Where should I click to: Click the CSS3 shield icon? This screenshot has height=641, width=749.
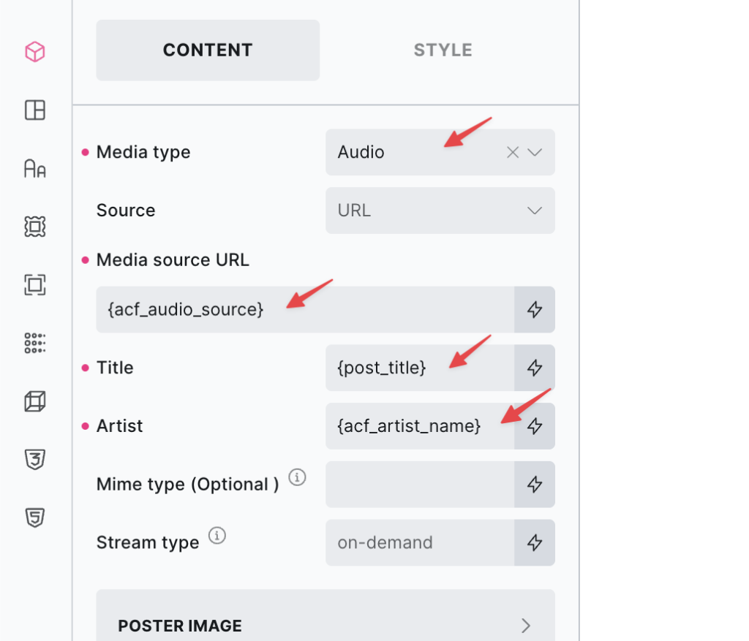click(x=35, y=460)
